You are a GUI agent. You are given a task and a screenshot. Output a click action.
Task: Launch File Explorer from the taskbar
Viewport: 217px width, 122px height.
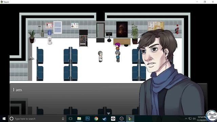pos(79,119)
